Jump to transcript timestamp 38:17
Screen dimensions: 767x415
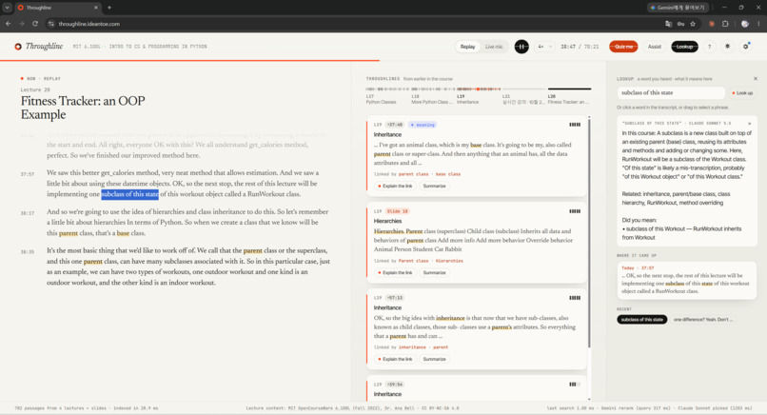coord(28,213)
